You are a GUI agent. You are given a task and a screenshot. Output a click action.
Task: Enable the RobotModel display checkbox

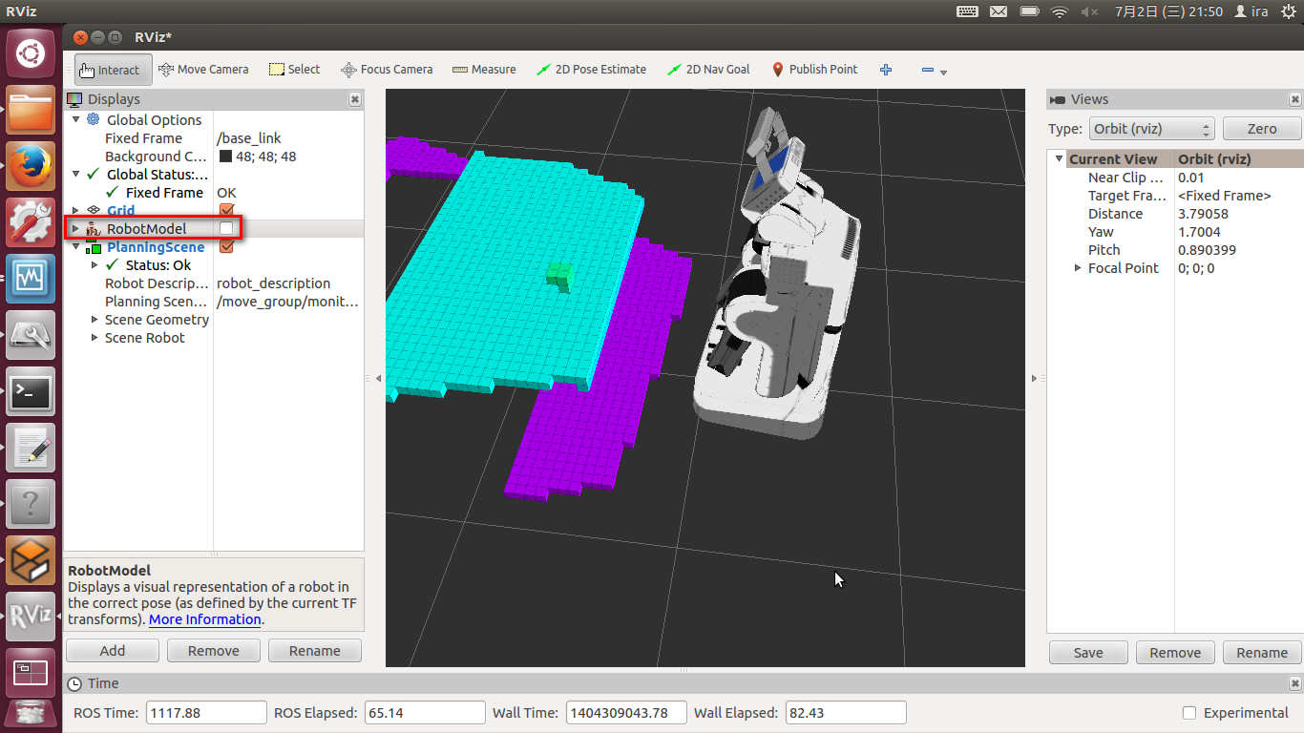point(226,228)
